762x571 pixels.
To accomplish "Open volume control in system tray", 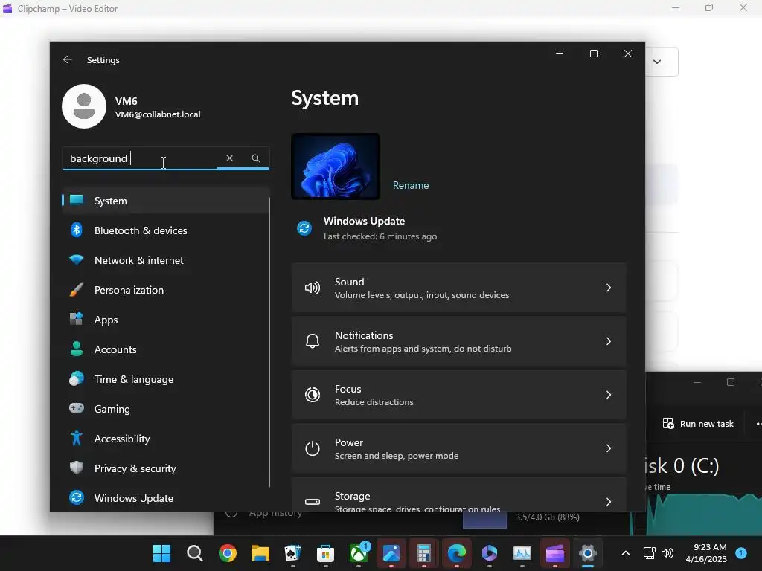I will [x=667, y=553].
